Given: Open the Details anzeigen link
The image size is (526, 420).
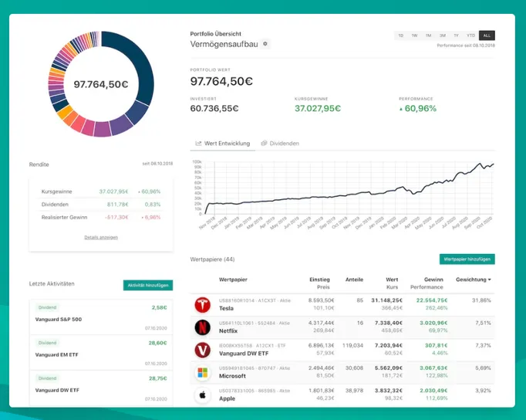Looking at the screenshot, I should [101, 237].
